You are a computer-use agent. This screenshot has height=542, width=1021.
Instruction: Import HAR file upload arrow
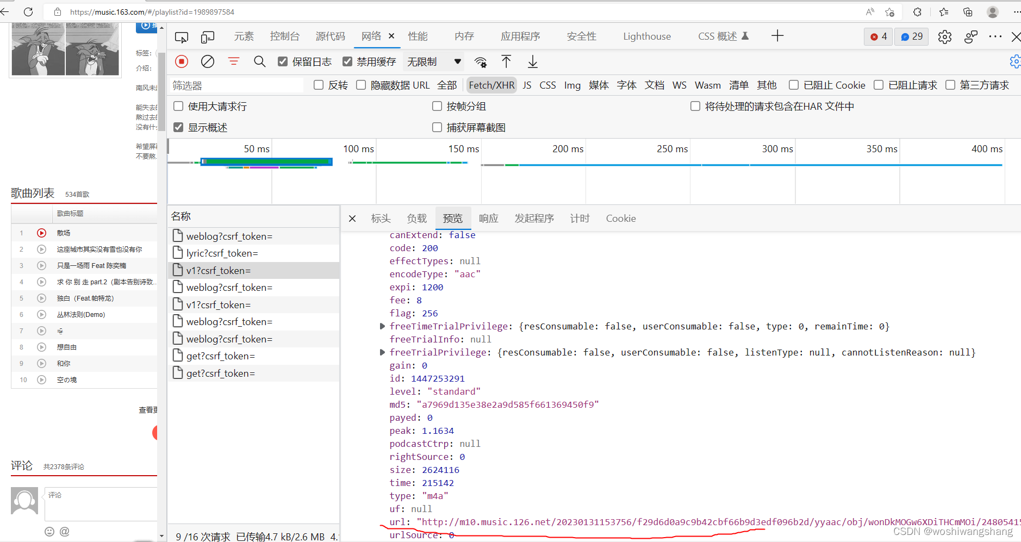[506, 61]
